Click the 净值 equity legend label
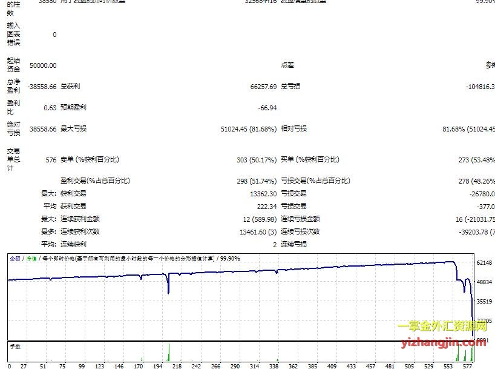This screenshot has width=495, height=369. (x=28, y=258)
